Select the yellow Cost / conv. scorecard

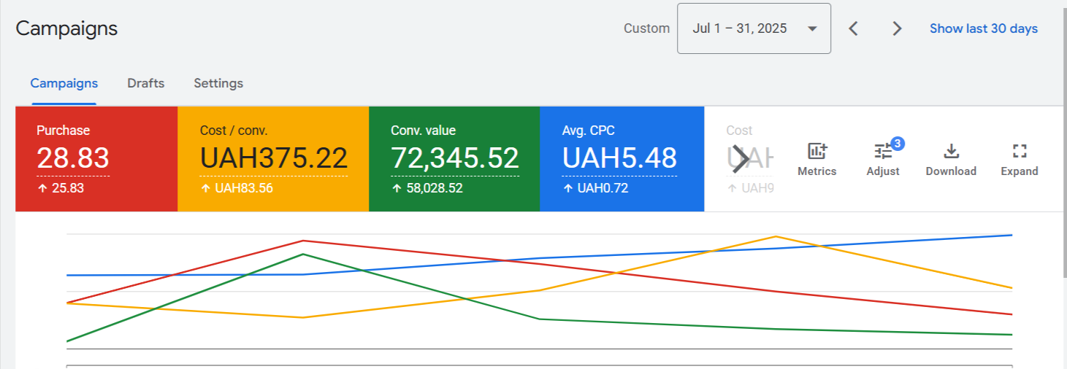pyautogui.click(x=273, y=159)
